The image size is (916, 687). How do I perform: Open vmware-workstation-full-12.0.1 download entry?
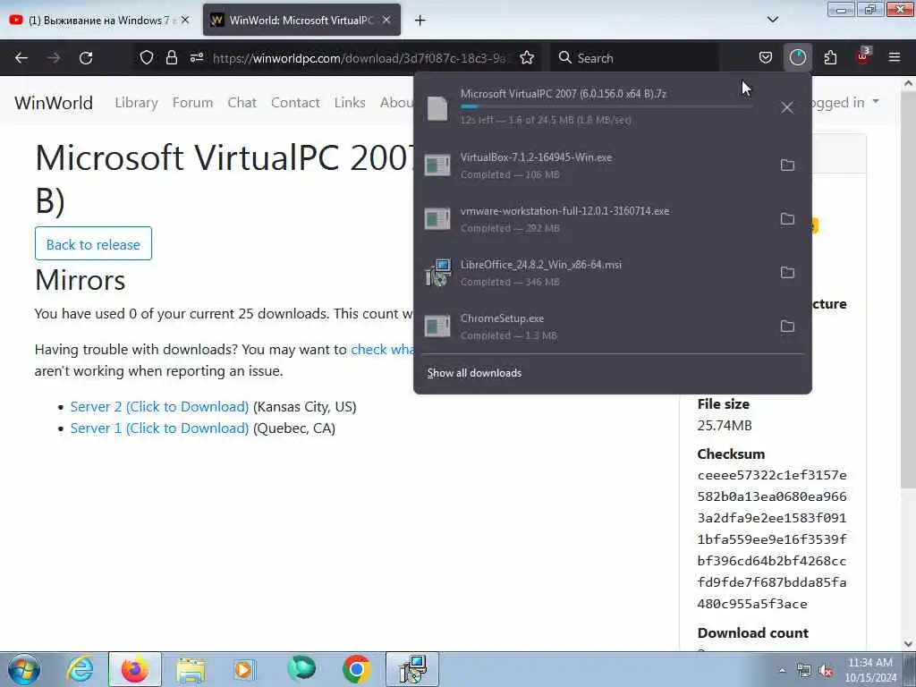point(594,219)
